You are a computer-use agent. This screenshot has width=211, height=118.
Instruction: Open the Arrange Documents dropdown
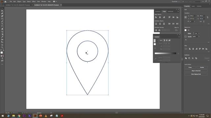click(x=55, y=1)
